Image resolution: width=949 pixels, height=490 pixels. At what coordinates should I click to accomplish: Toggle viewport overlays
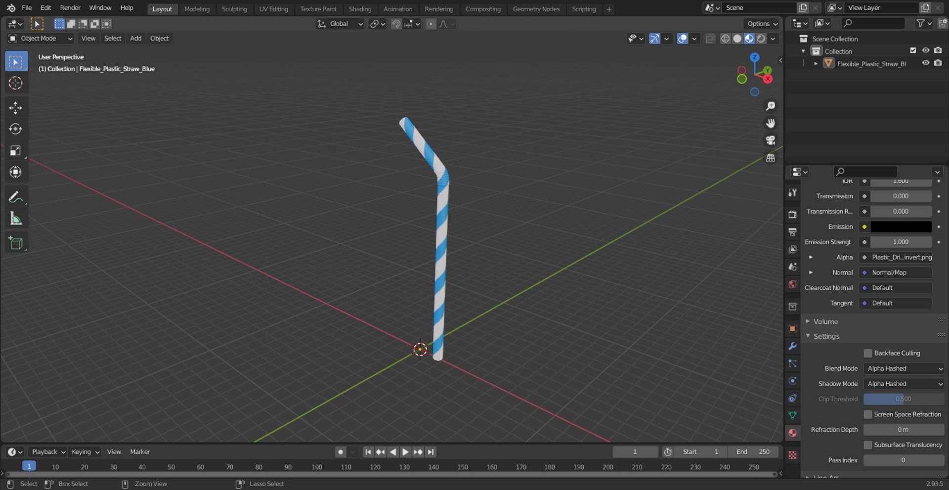tap(682, 39)
